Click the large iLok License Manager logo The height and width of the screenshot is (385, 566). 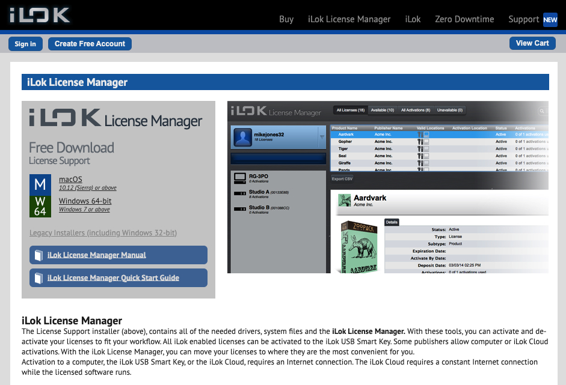click(x=115, y=119)
